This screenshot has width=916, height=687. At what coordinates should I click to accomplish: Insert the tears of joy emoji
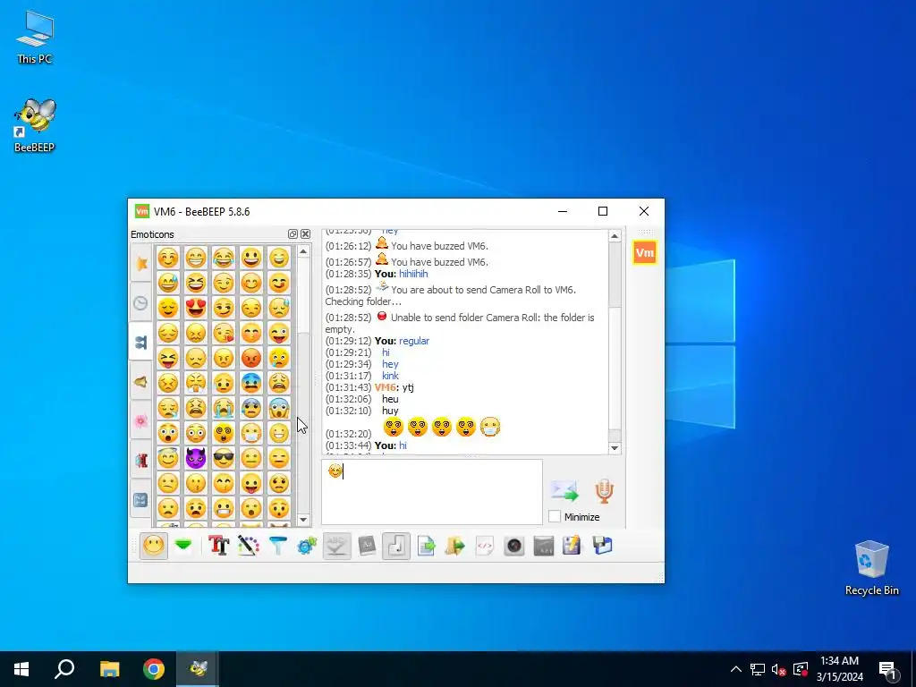coord(223,257)
